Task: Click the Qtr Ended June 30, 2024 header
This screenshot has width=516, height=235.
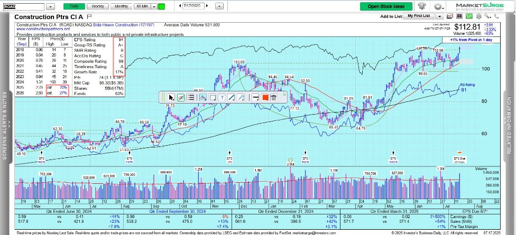Action: coord(68,212)
